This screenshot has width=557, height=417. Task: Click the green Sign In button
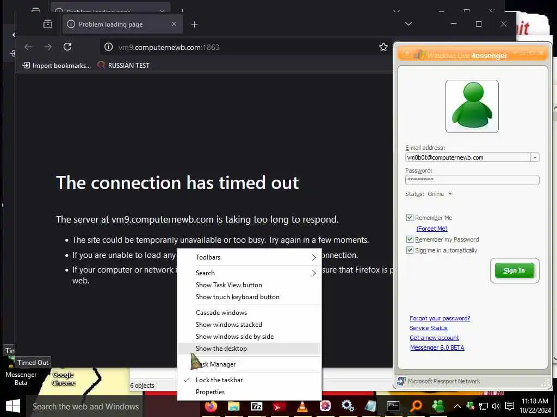(x=515, y=270)
